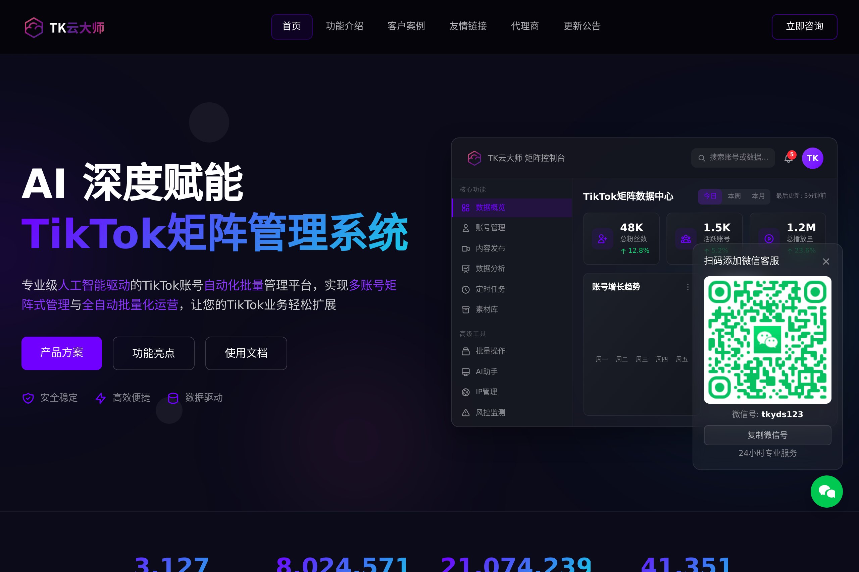
Task: Click the 最后更新: 5分钟前 label
Action: (x=801, y=196)
